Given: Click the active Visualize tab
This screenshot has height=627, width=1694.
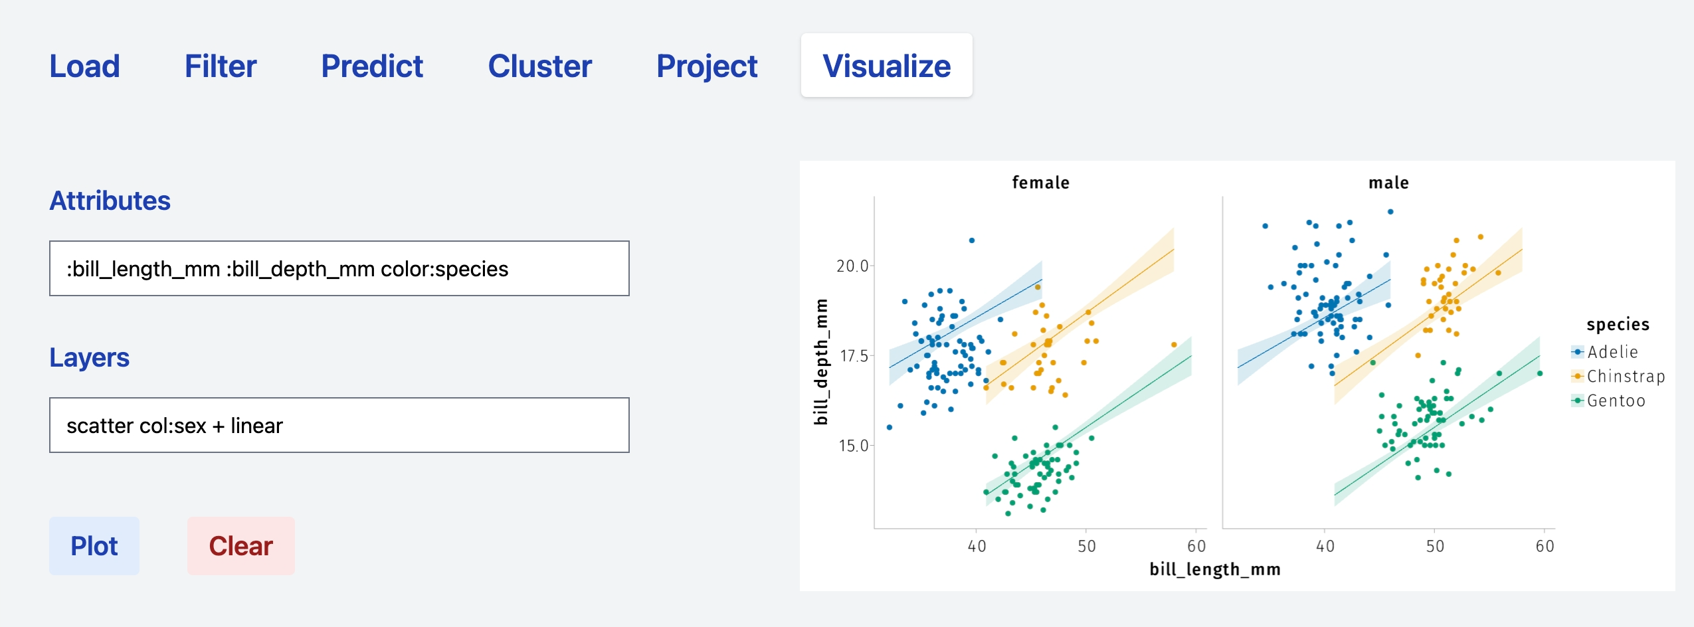Looking at the screenshot, I should [x=886, y=66].
